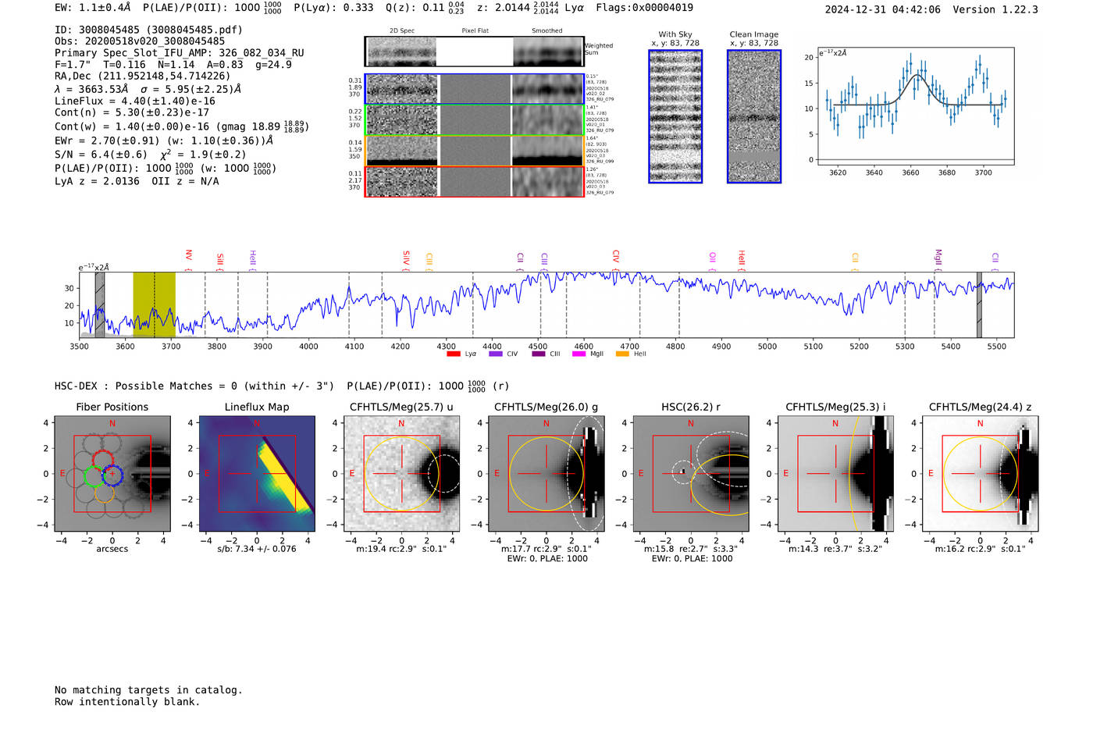Open the Lineflux Map image

[257, 474]
